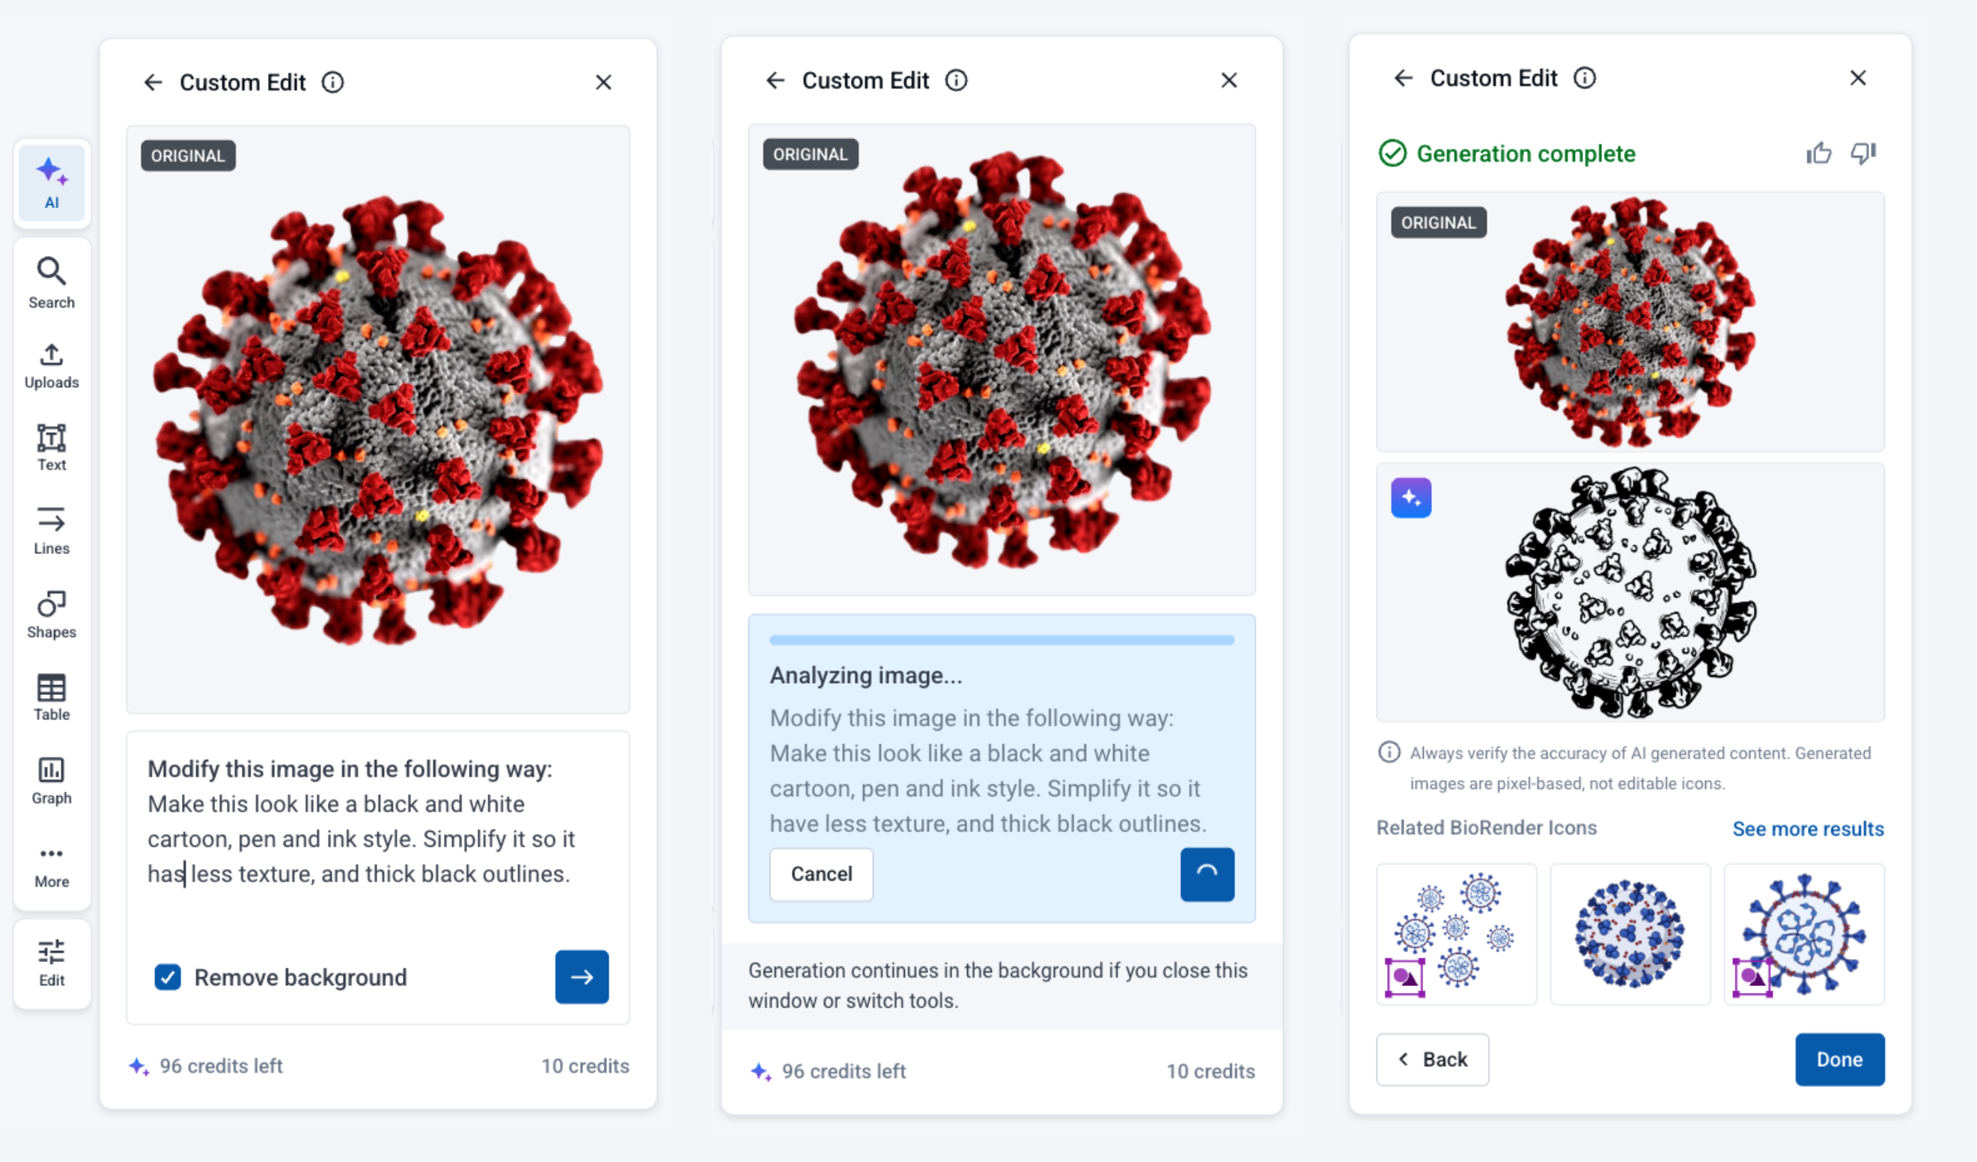Open the Uploads panel
The width and height of the screenshot is (1977, 1162).
[52, 366]
